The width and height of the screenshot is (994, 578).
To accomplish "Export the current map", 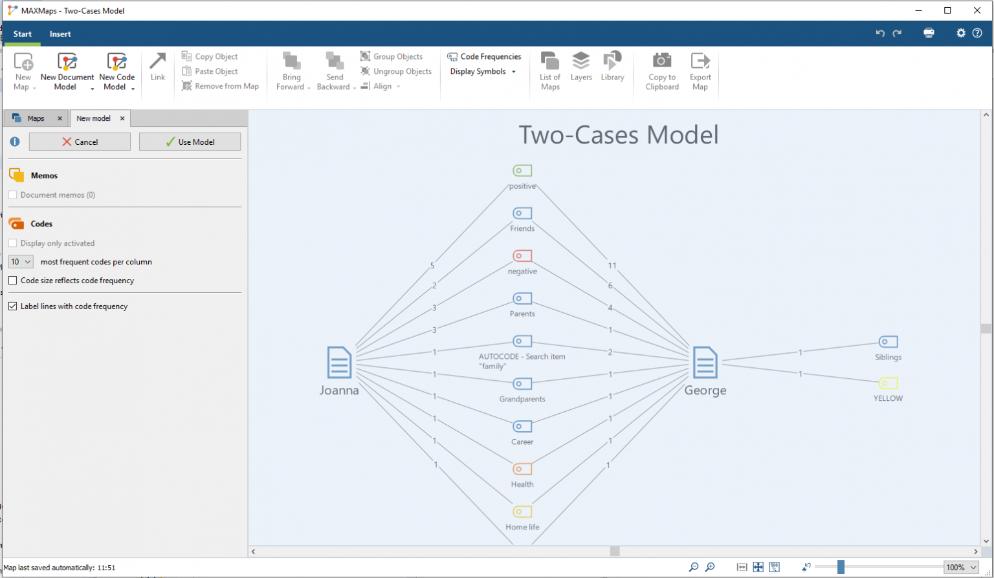I will pyautogui.click(x=700, y=70).
